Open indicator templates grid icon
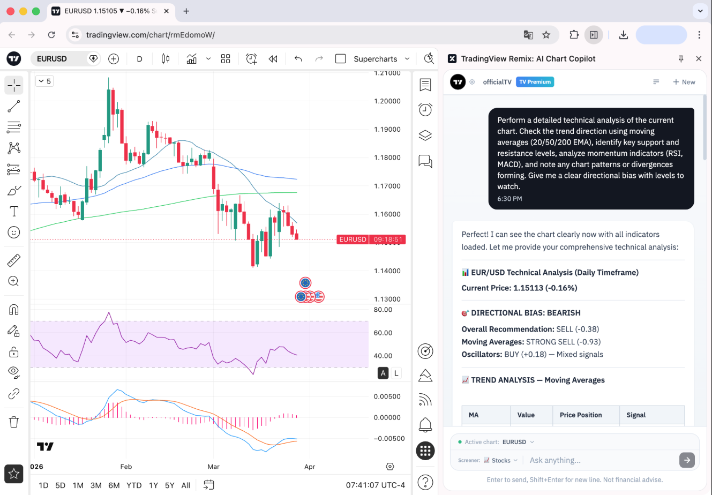Screen dimensions: 712x495 pos(226,59)
